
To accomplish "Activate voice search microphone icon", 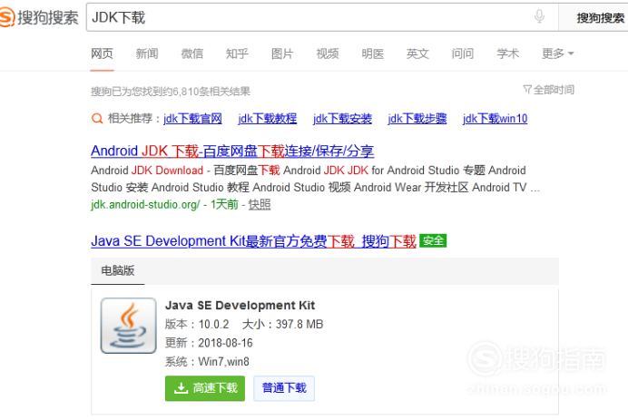I will point(539,16).
